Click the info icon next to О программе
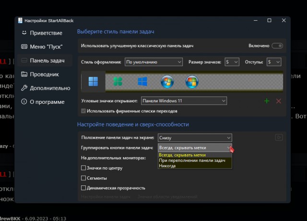Viewport: 307px width, 221px height. click(24, 101)
